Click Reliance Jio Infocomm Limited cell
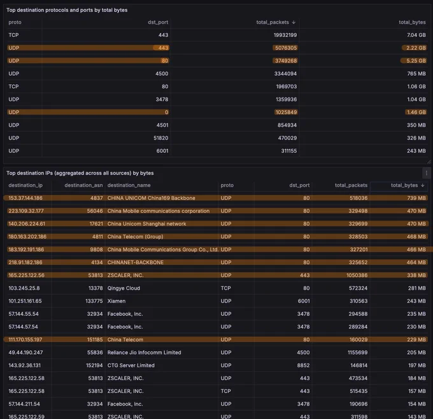 click(x=144, y=353)
